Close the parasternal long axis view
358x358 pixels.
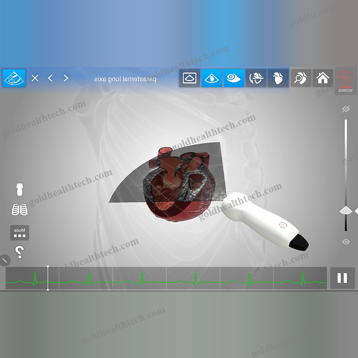(x=35, y=78)
